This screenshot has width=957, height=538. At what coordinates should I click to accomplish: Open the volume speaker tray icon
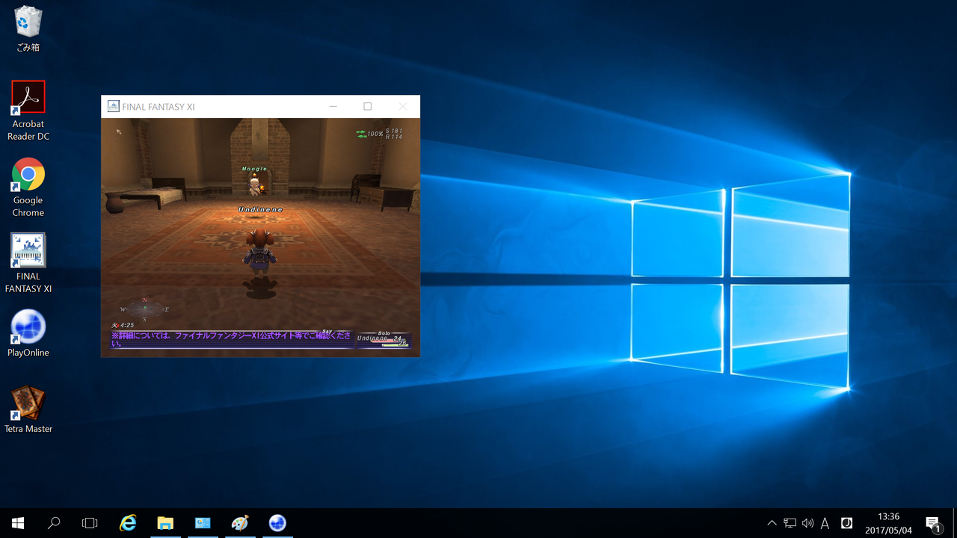(807, 523)
